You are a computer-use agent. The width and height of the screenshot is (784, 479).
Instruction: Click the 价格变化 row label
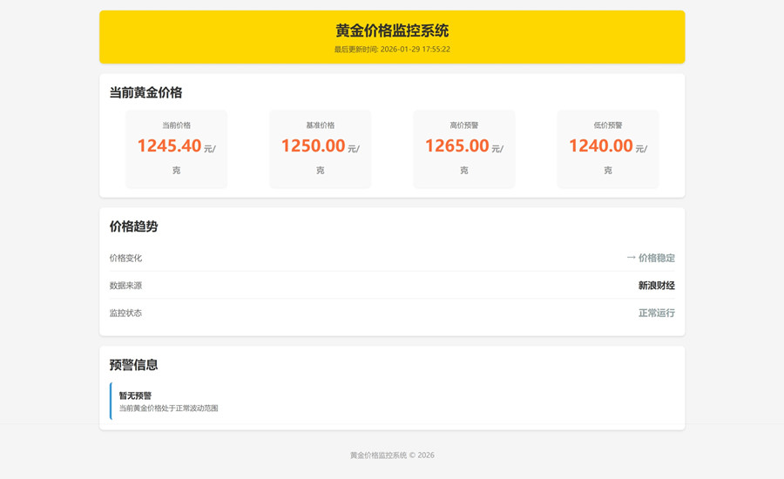125,258
